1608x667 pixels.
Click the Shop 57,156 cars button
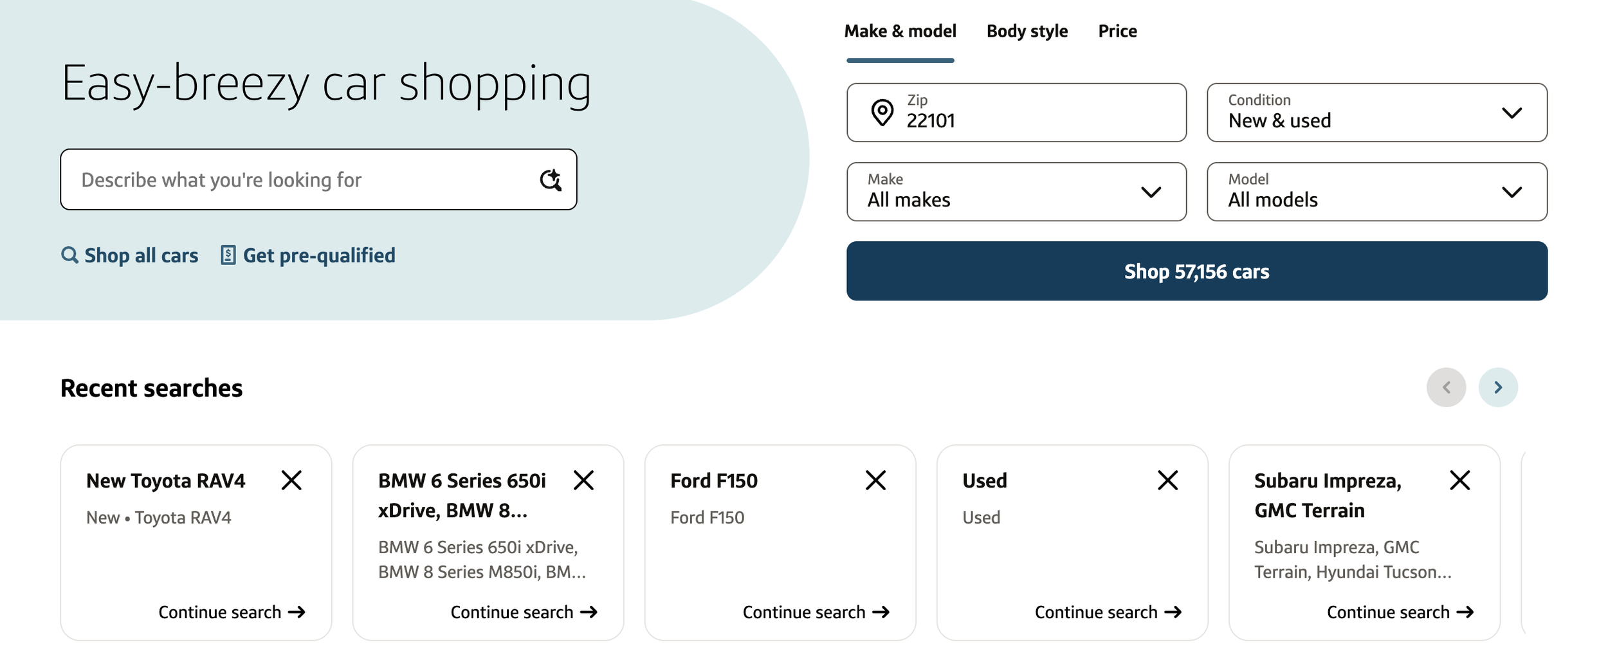[1196, 271]
